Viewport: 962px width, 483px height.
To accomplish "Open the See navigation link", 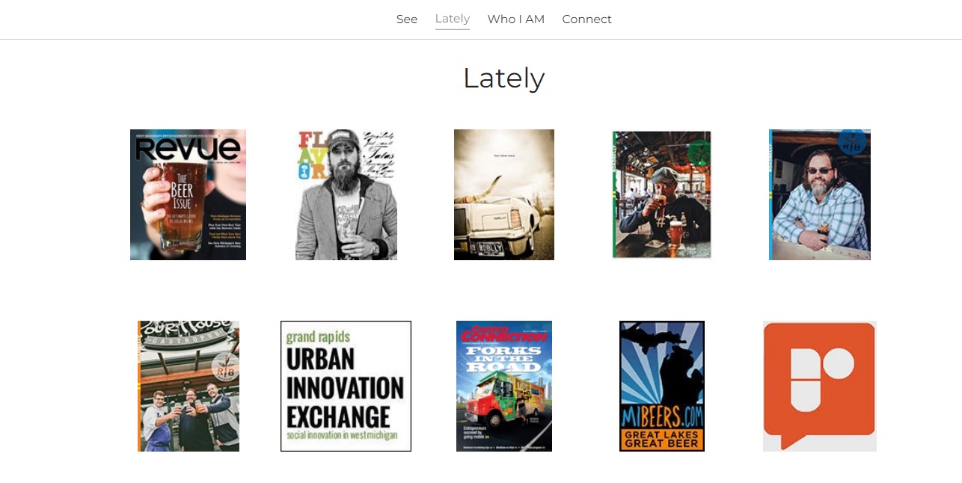I will click(x=406, y=19).
